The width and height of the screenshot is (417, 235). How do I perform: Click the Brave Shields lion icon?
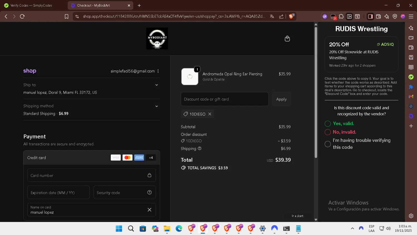pos(291,16)
